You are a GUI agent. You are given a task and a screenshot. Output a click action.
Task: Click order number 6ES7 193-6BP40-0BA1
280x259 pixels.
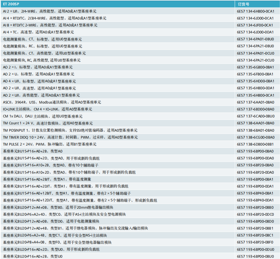point(255,193)
